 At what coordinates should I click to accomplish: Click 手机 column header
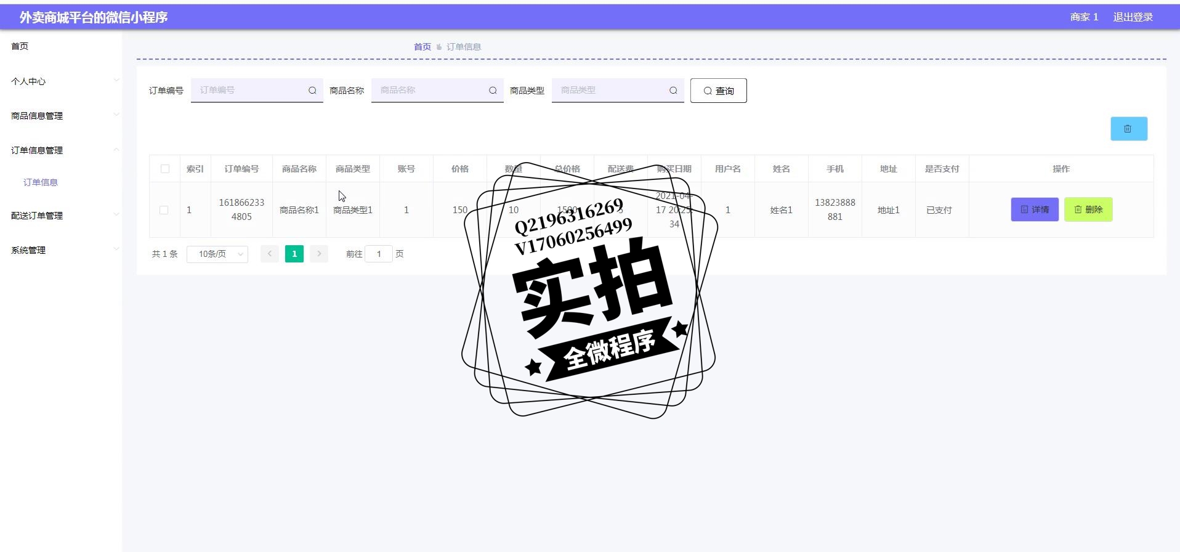point(835,169)
